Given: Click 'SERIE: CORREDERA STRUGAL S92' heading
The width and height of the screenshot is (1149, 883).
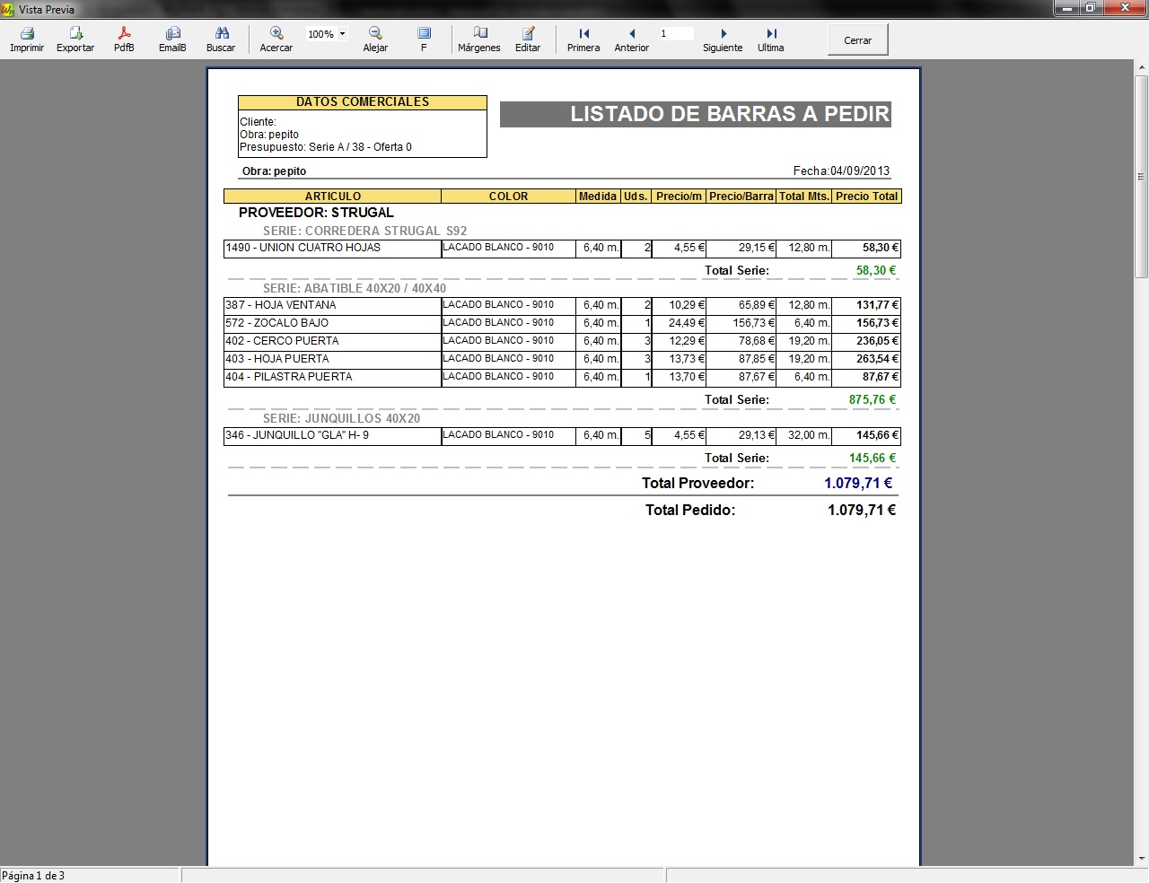Looking at the screenshot, I should 364,231.
